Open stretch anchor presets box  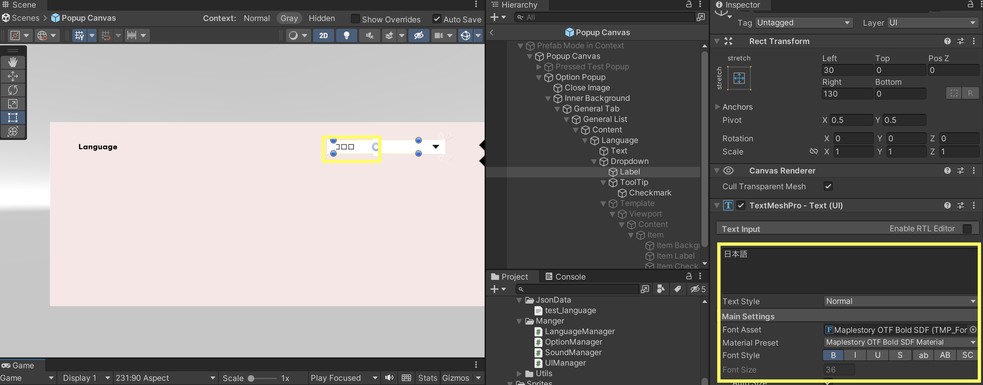pyautogui.click(x=739, y=78)
